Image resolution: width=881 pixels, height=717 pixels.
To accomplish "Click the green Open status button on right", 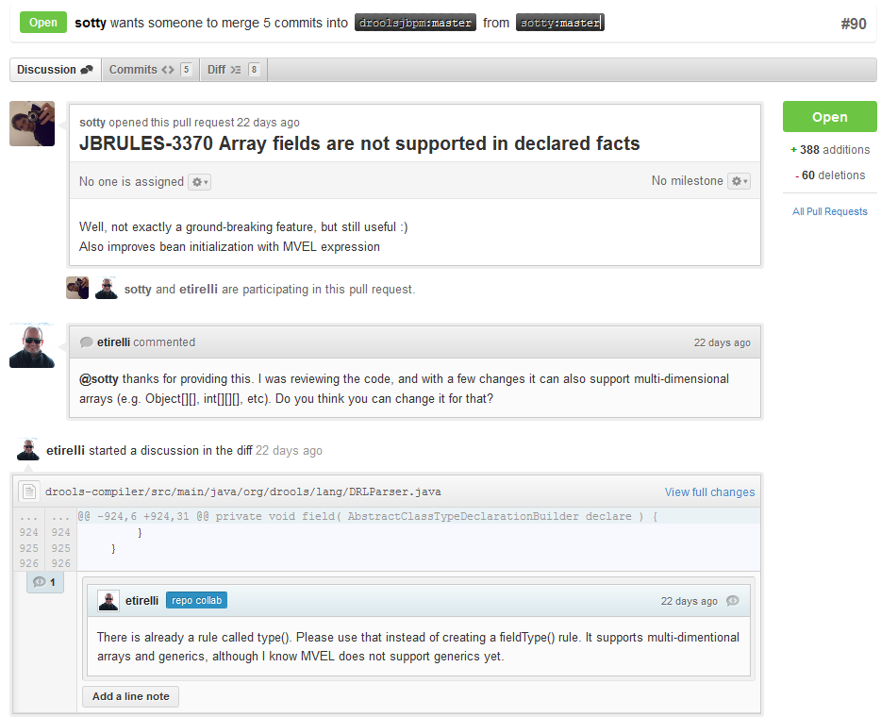I will (829, 117).
